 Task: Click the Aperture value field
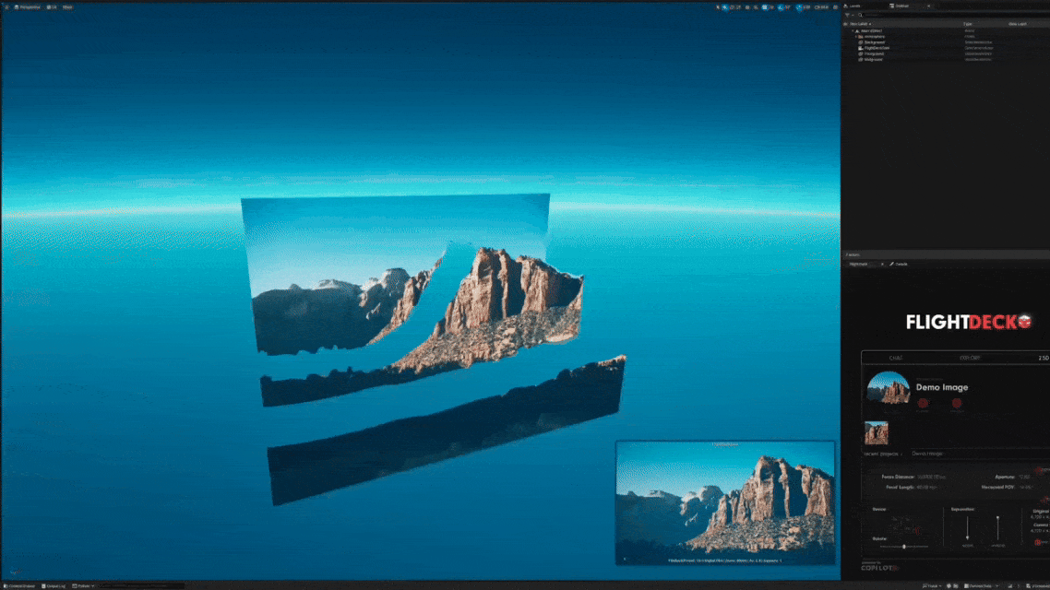pos(1024,477)
